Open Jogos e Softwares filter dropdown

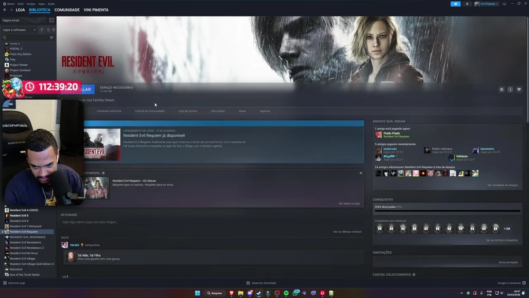(19, 30)
